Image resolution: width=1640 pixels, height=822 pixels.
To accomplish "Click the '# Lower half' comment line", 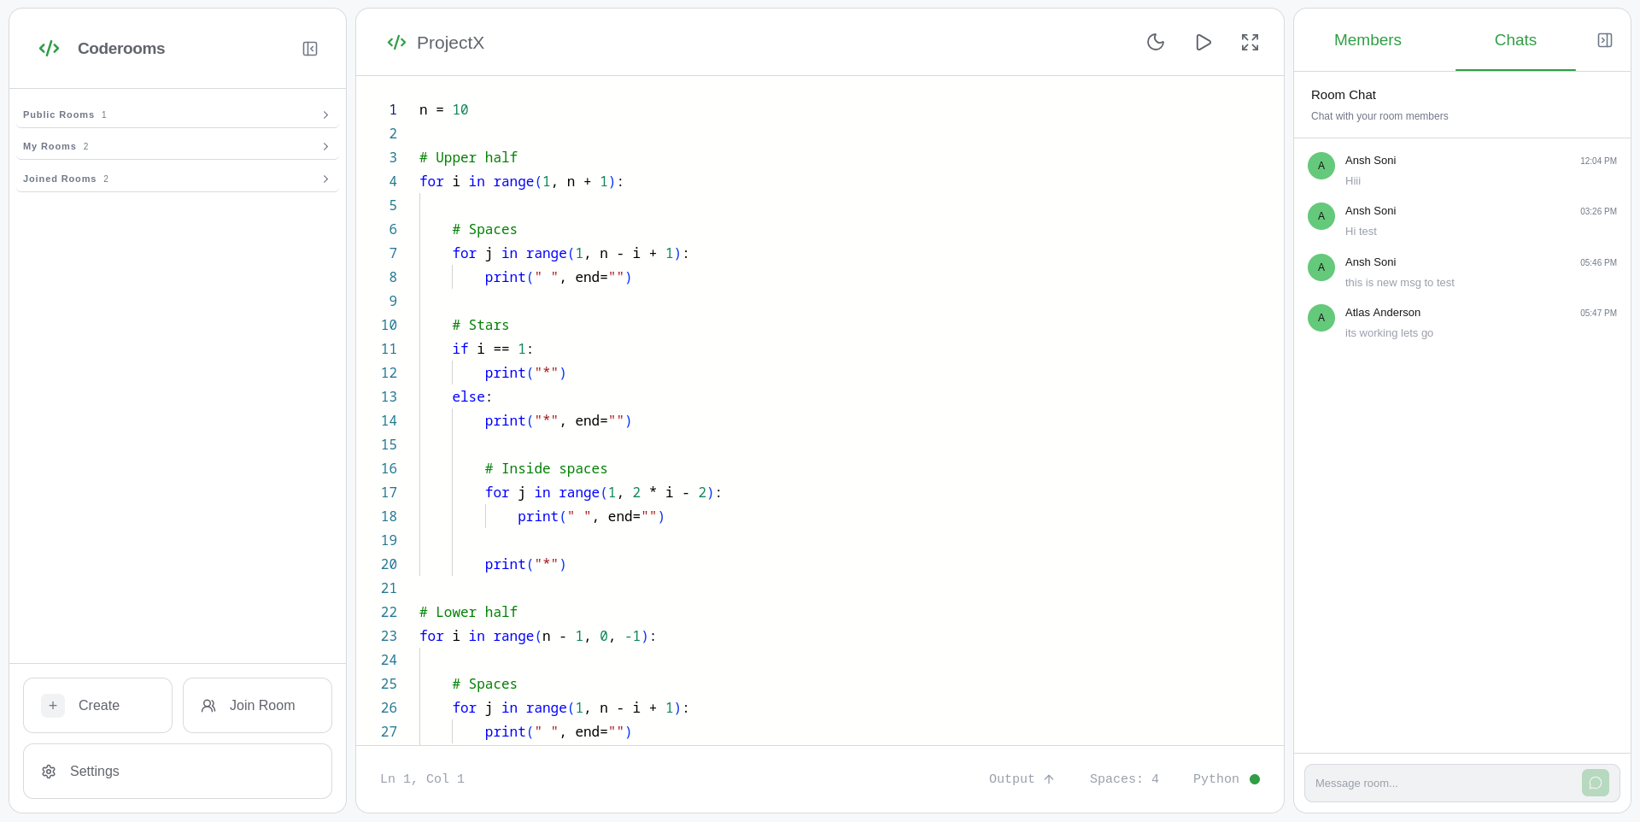I will point(468,612).
